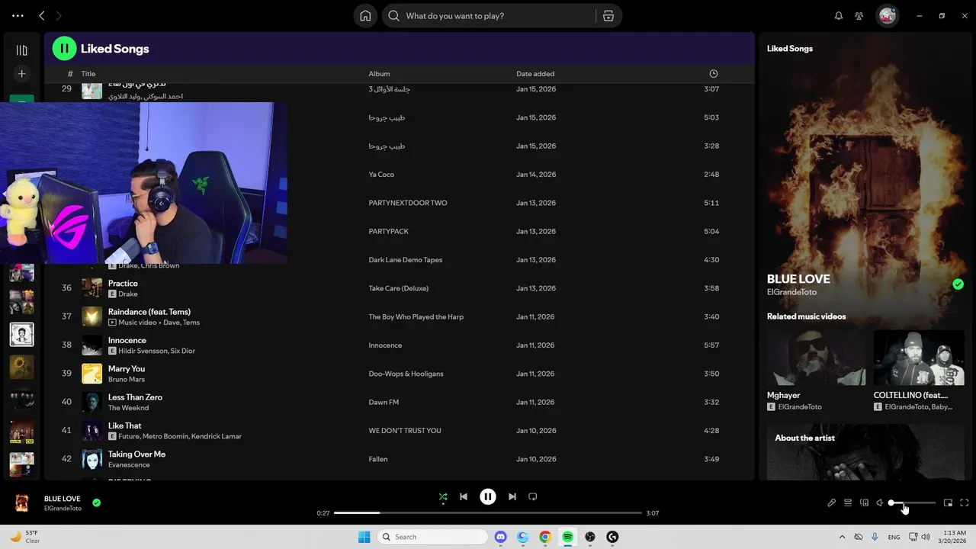The height and width of the screenshot is (549, 976).
Task: Open the Queue icon
Action: coord(848,502)
